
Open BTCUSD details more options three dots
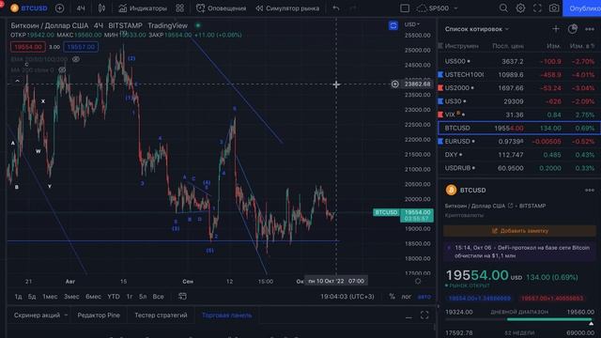(590, 190)
